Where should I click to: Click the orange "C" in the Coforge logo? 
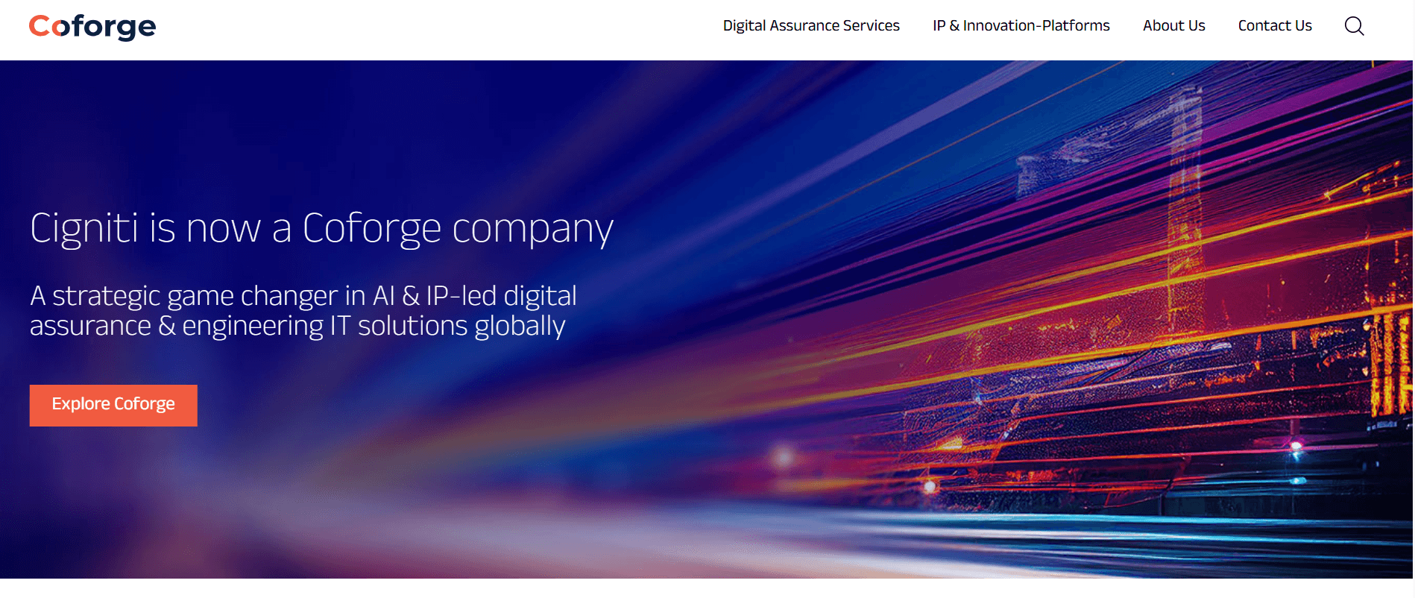point(39,26)
